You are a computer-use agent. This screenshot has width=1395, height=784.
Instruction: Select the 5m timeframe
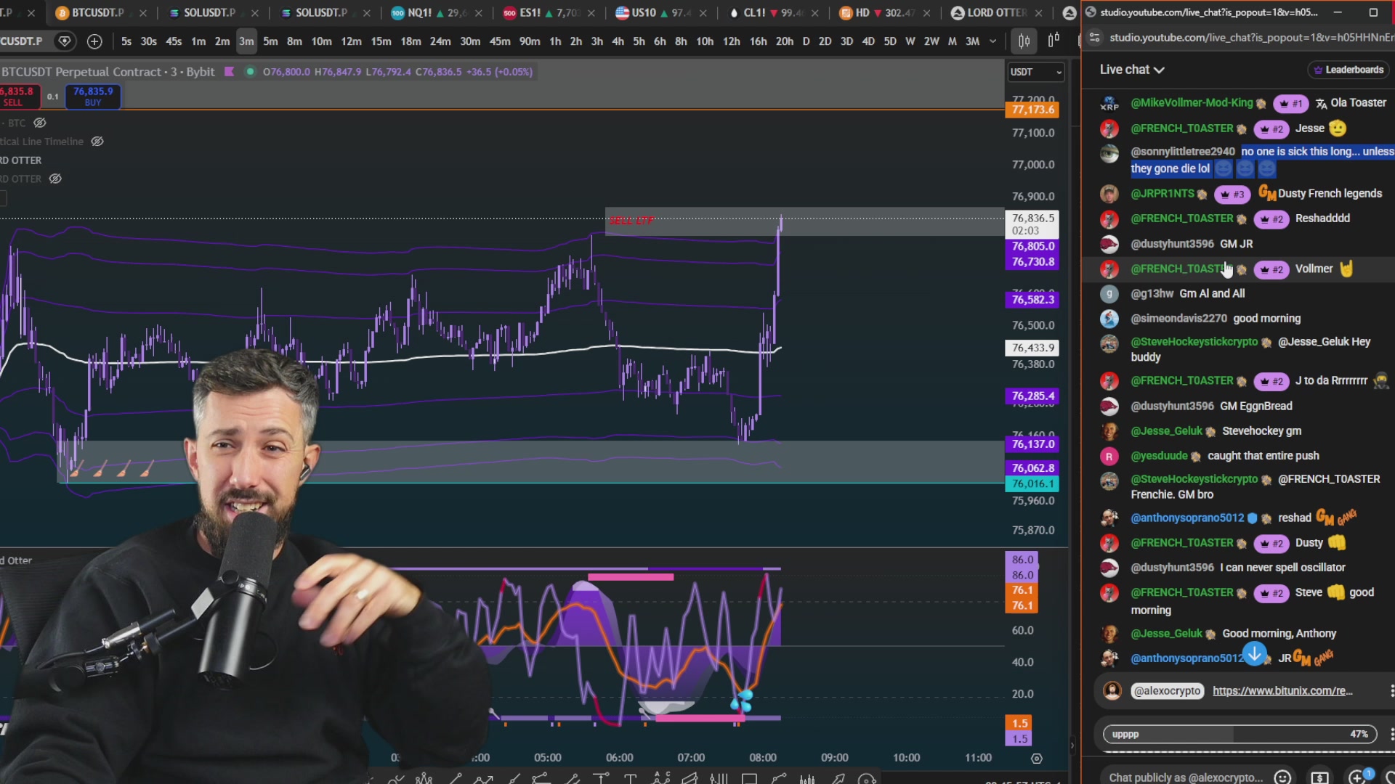[270, 41]
